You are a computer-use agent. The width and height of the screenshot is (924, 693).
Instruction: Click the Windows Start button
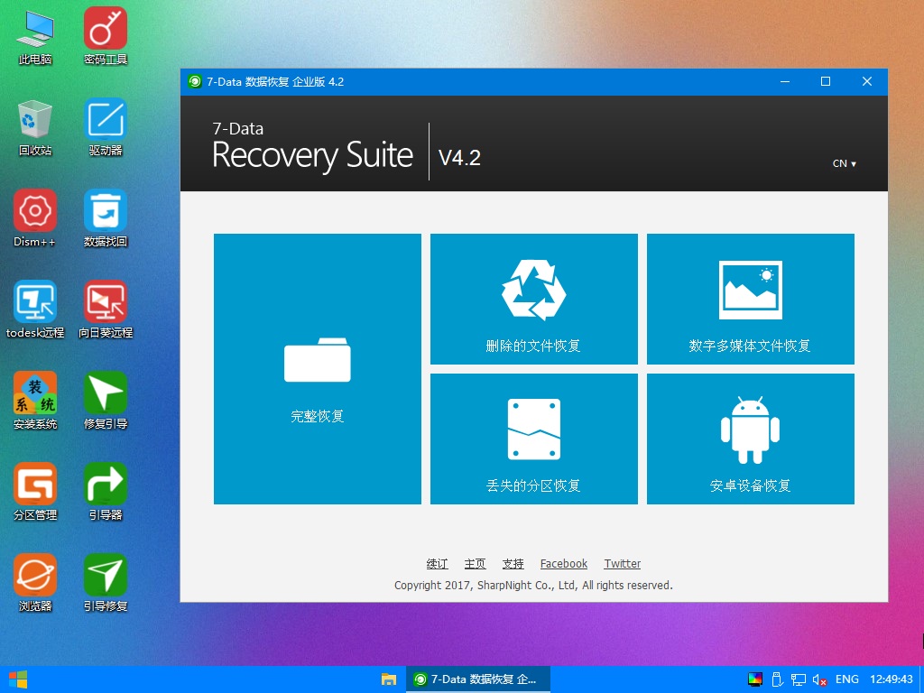[17, 679]
